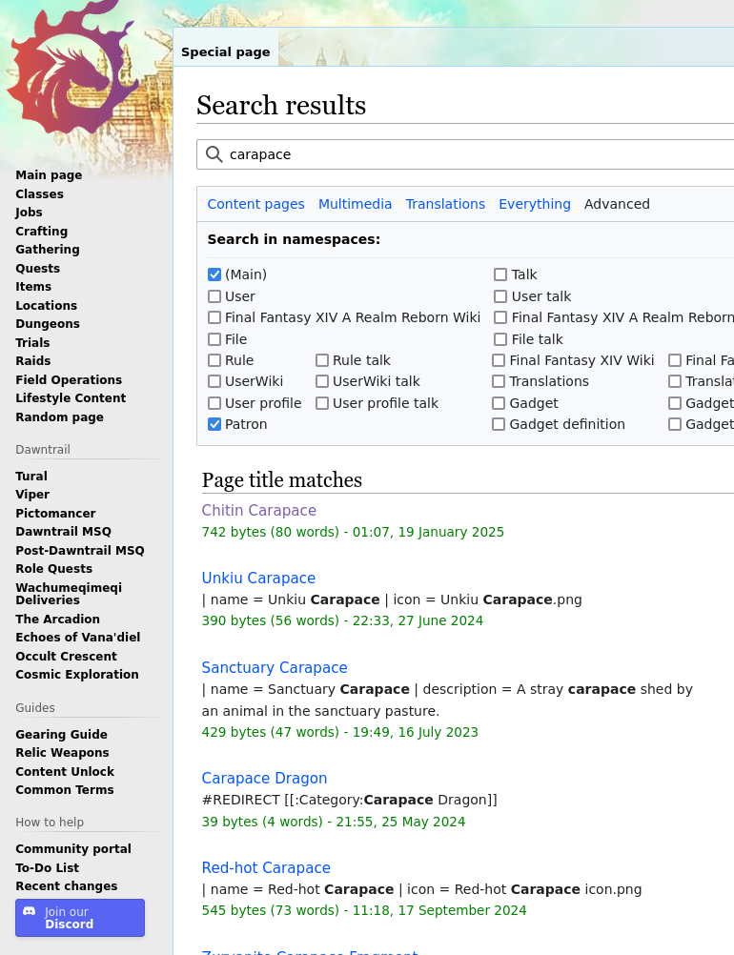734x955 pixels.
Task: Open the Pictomancer sidebar link
Action: [x=55, y=514]
